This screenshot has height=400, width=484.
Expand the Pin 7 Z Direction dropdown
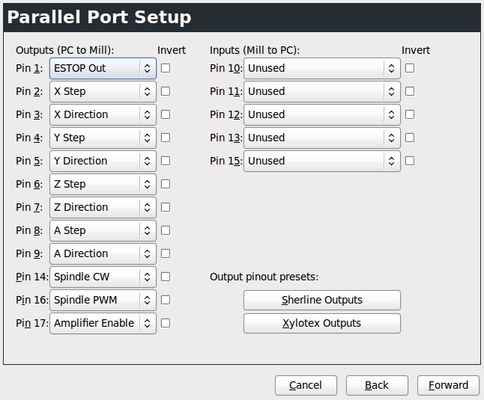point(103,207)
